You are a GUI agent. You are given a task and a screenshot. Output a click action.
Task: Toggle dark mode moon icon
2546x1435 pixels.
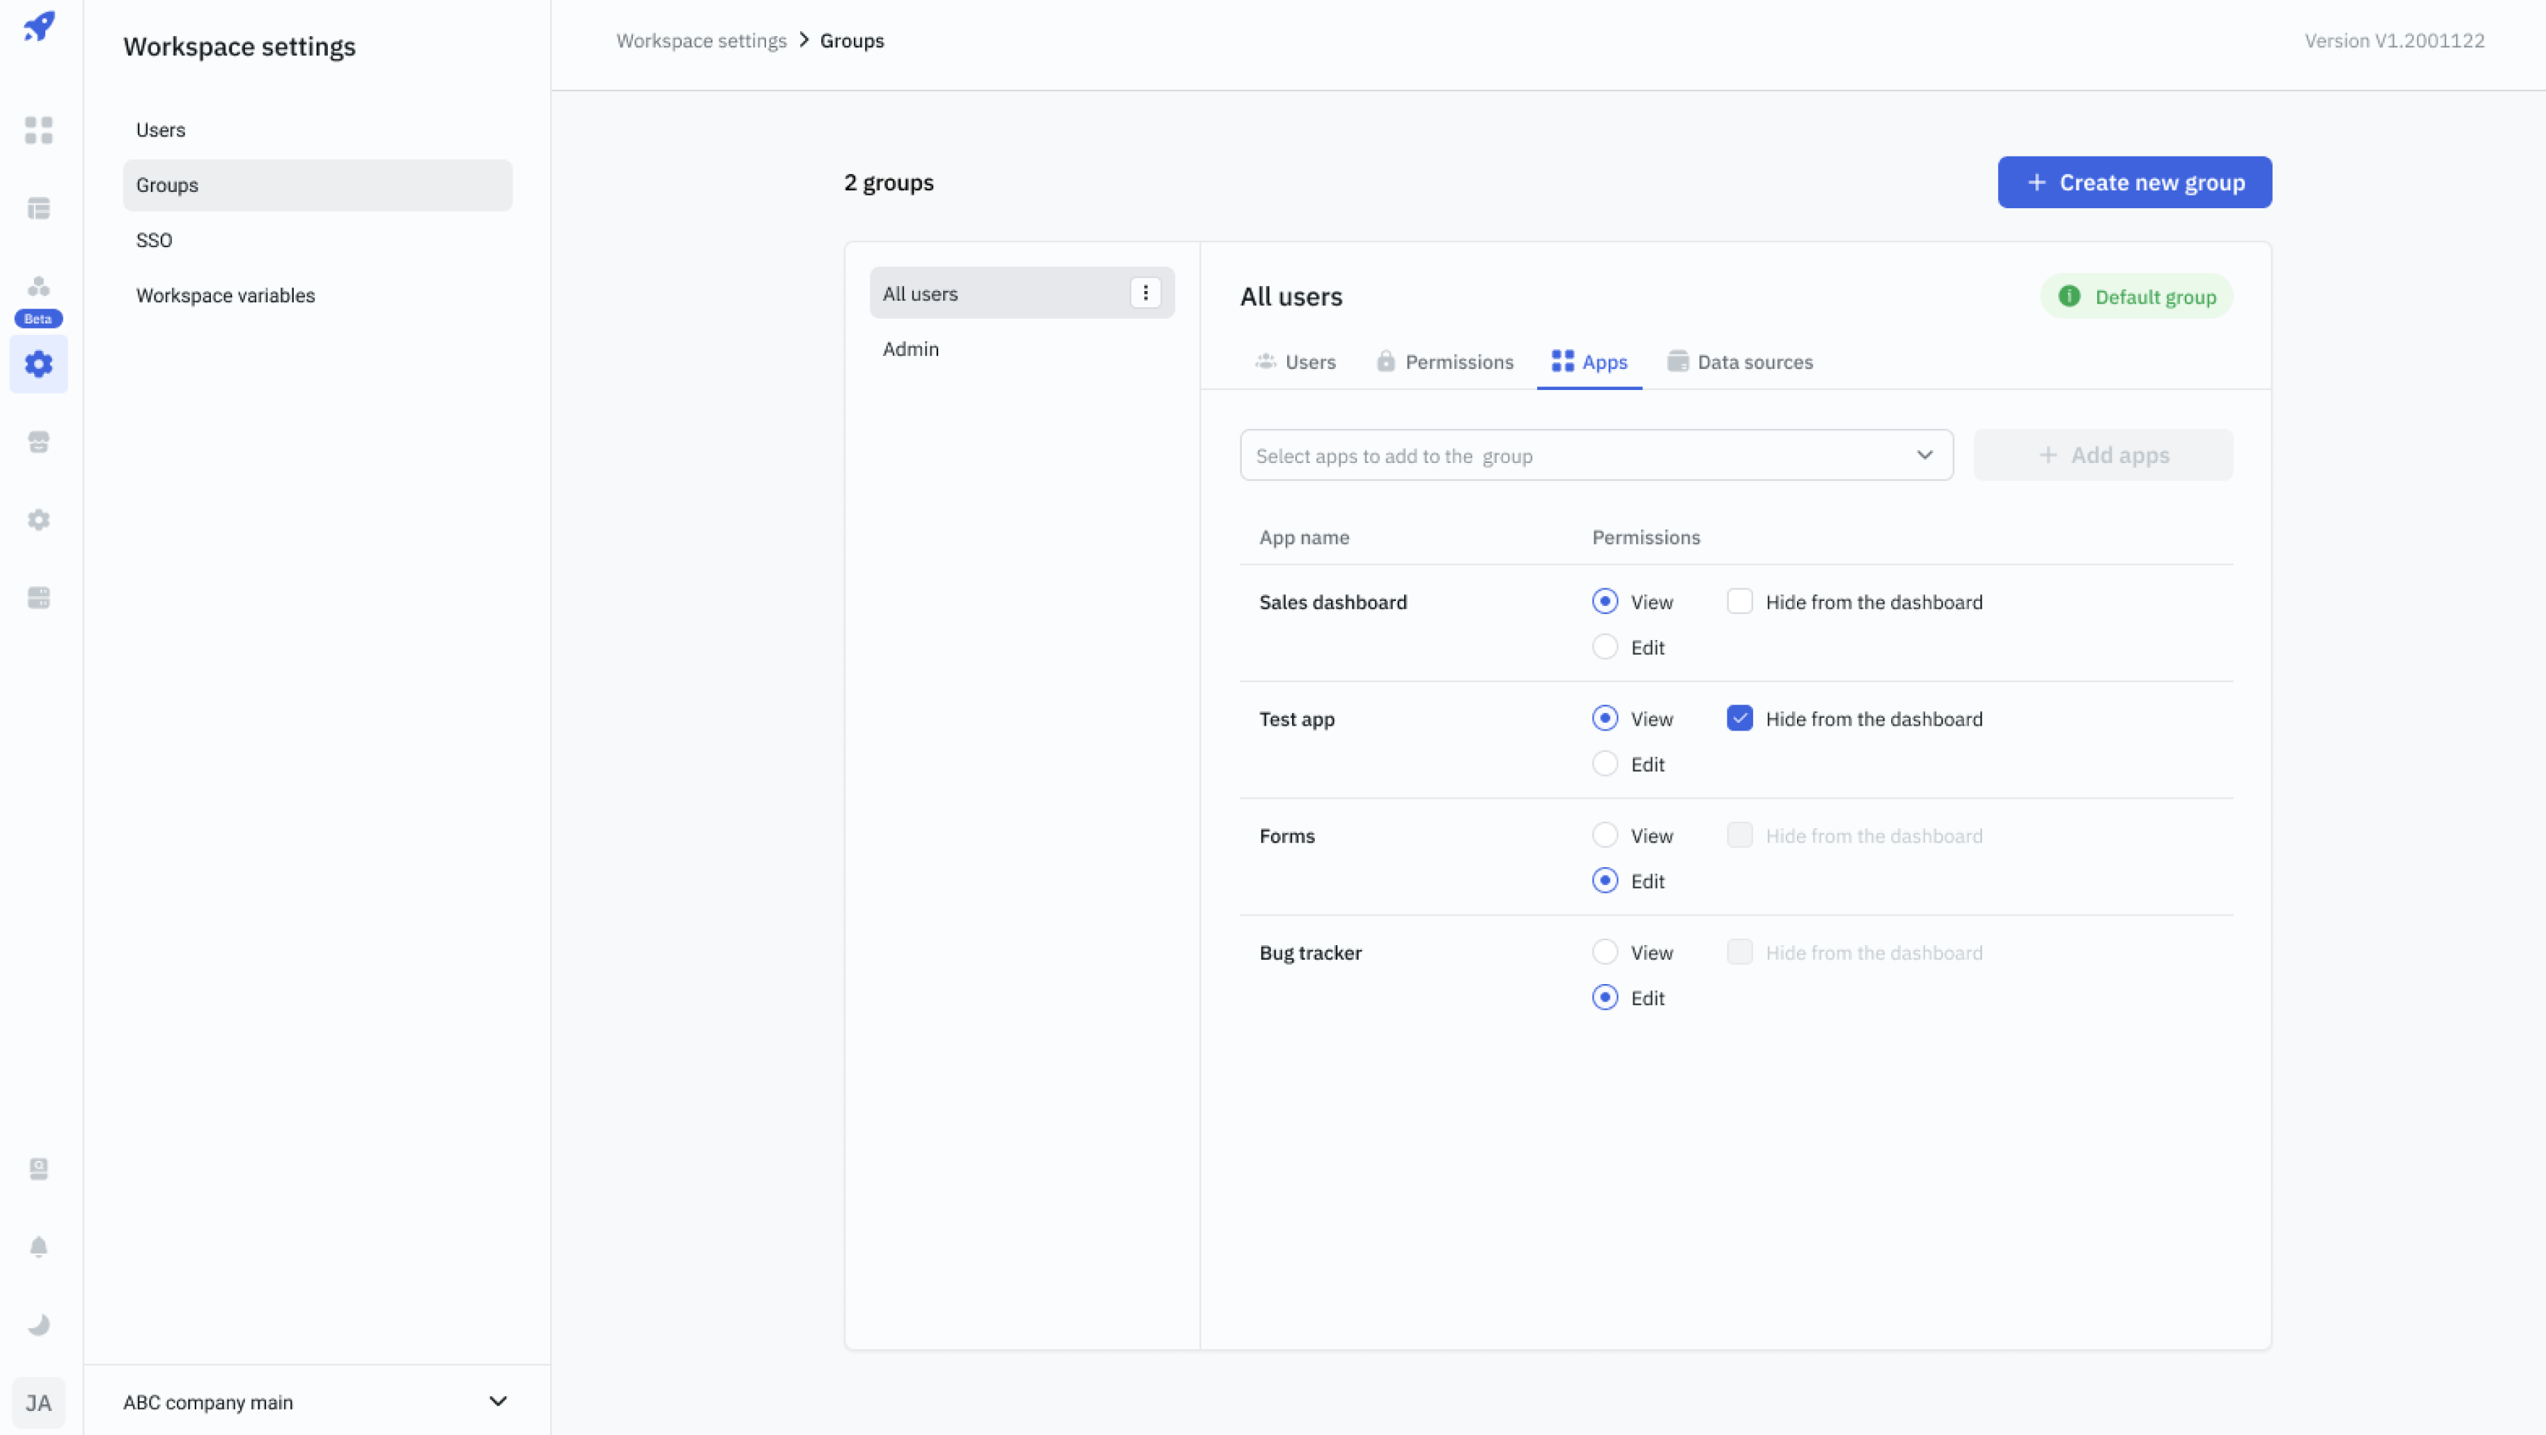pos(38,1325)
